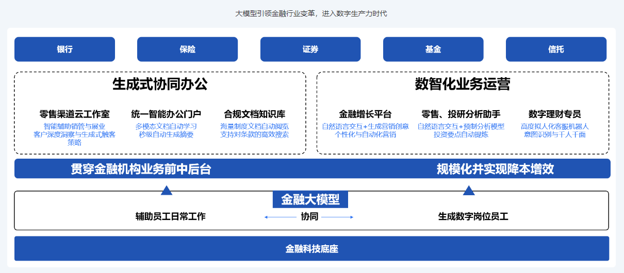The width and height of the screenshot is (624, 273).
Task: Select 金融增长平台 entry
Action: 365,114
